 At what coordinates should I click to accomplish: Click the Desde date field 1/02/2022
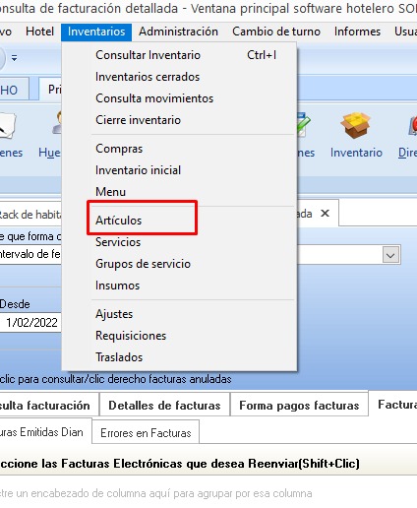[31, 323]
